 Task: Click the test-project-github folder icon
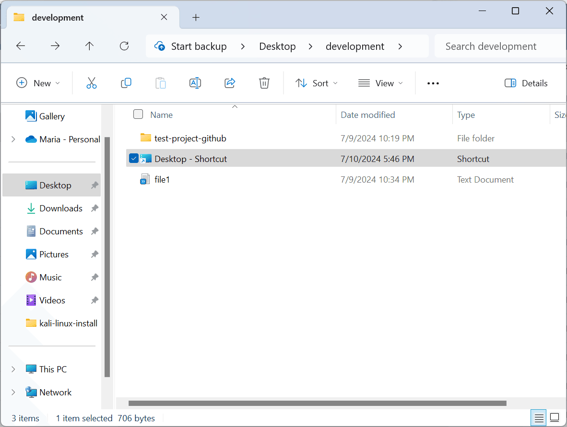click(x=145, y=138)
